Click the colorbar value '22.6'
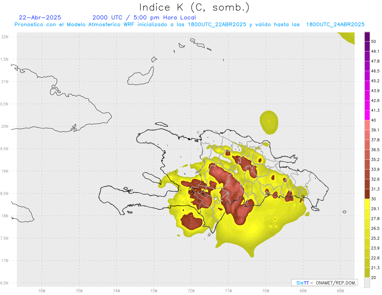 point(375,258)
